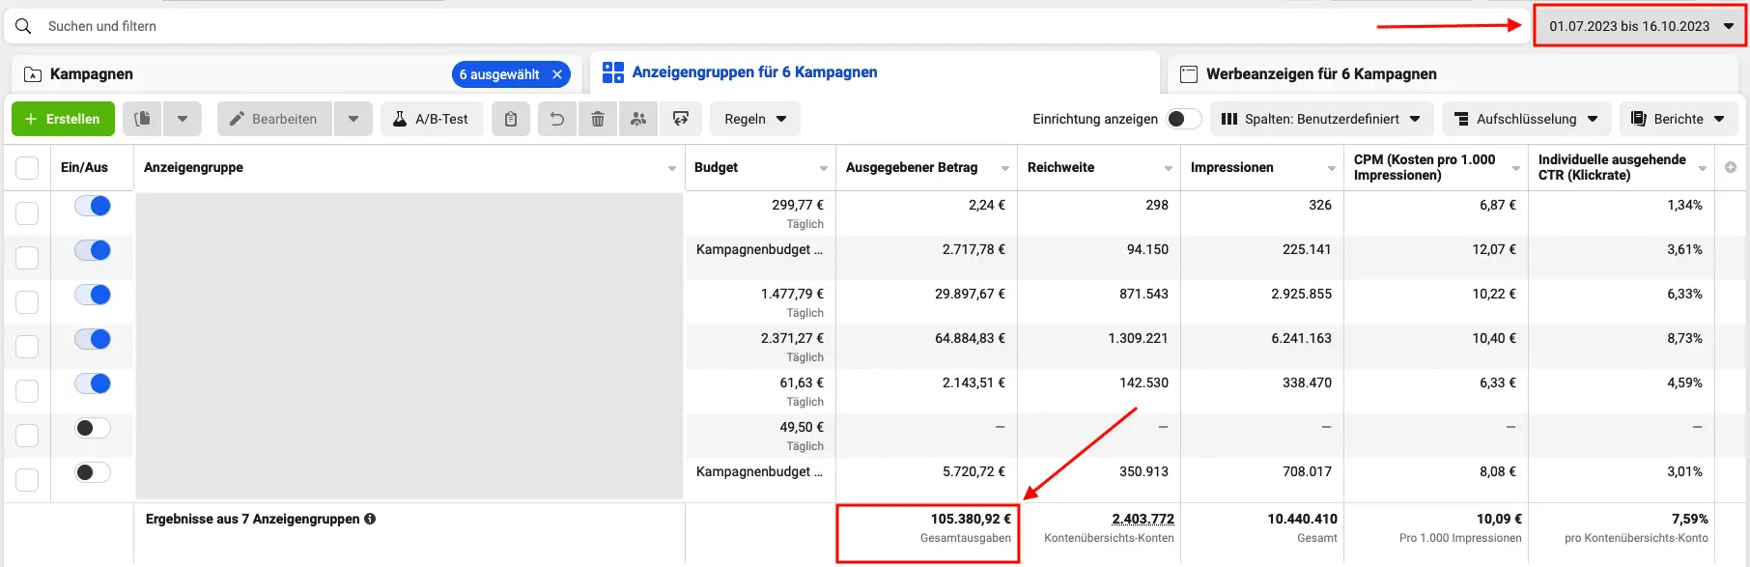Click info icon beside Ergebnisse aus 7 Anzeigengruppen
This screenshot has width=1750, height=567.
pyautogui.click(x=370, y=519)
